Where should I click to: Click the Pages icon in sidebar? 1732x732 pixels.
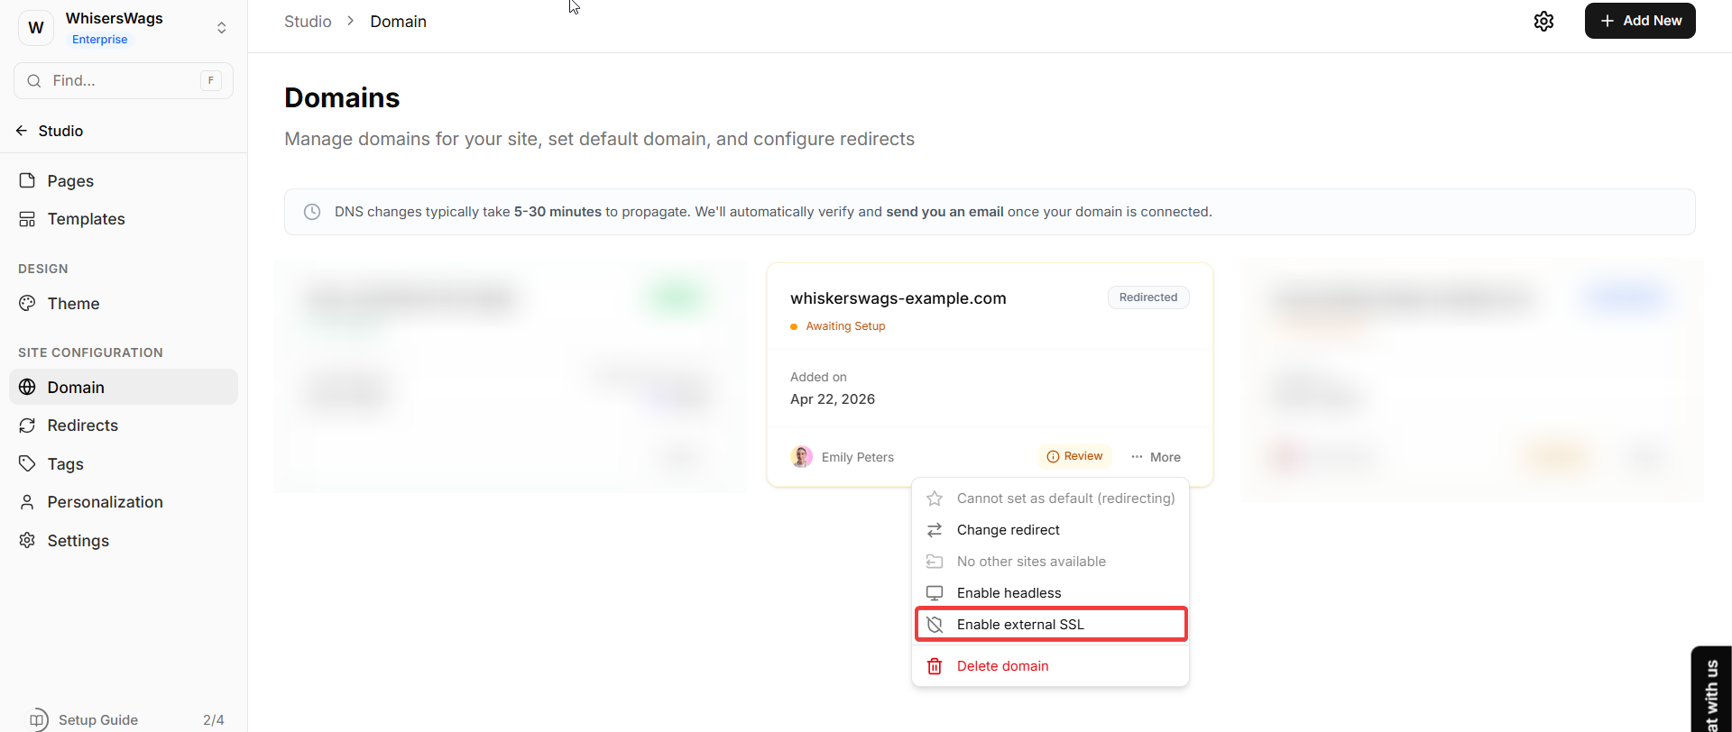point(27,181)
